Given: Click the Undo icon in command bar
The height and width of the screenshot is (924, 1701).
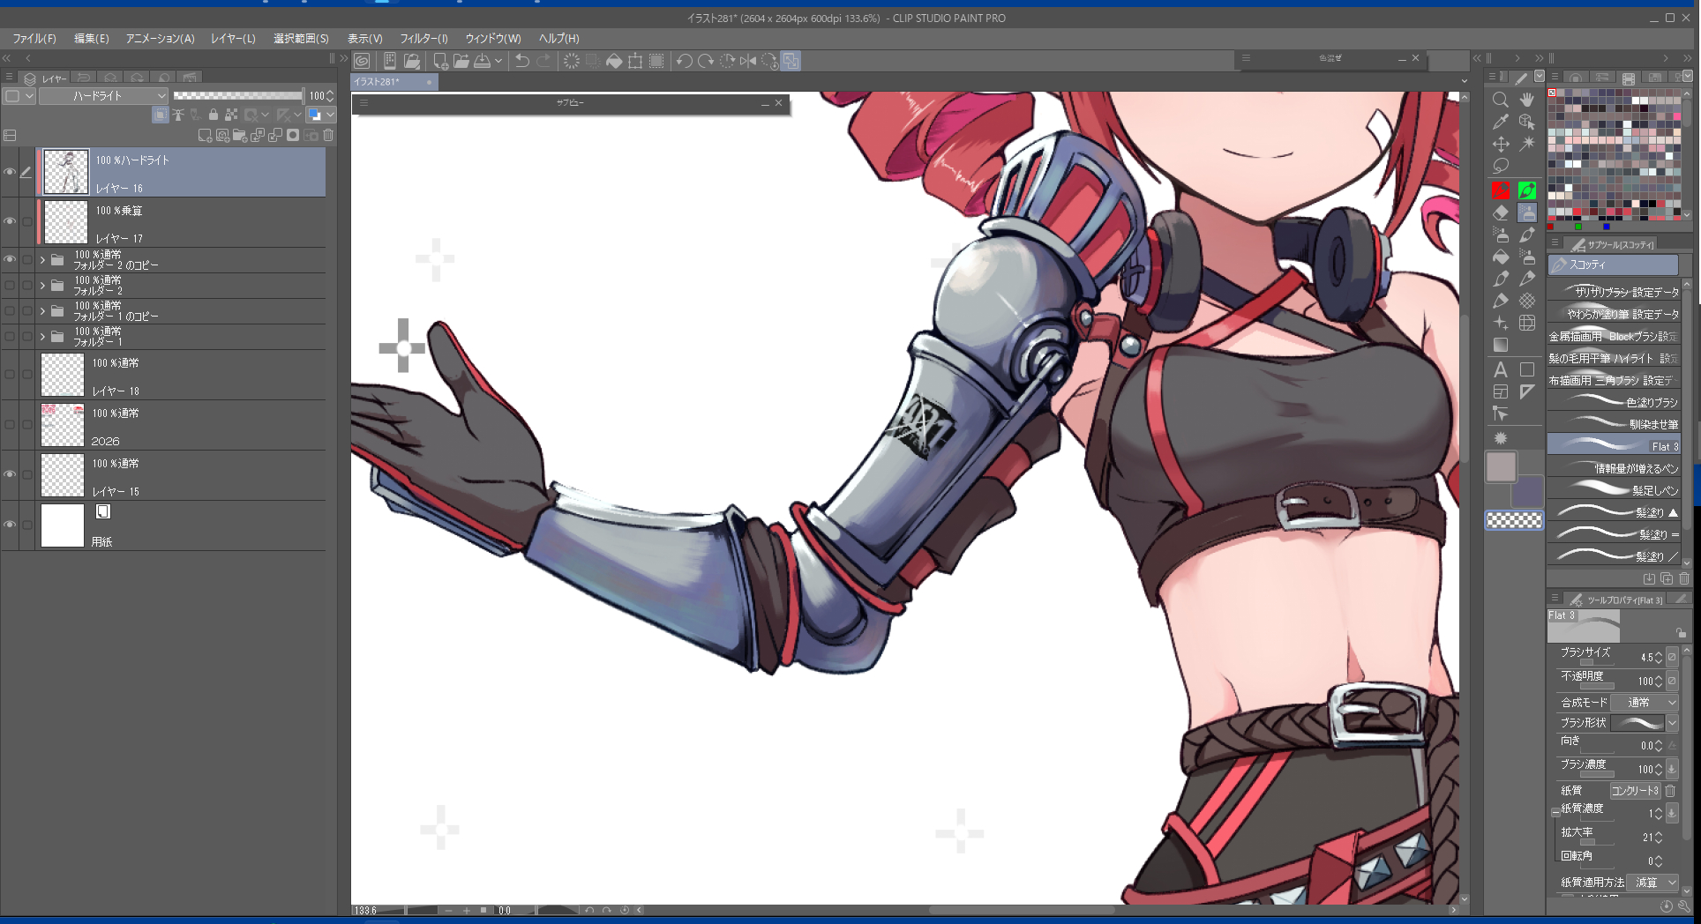Looking at the screenshot, I should click(x=522, y=61).
